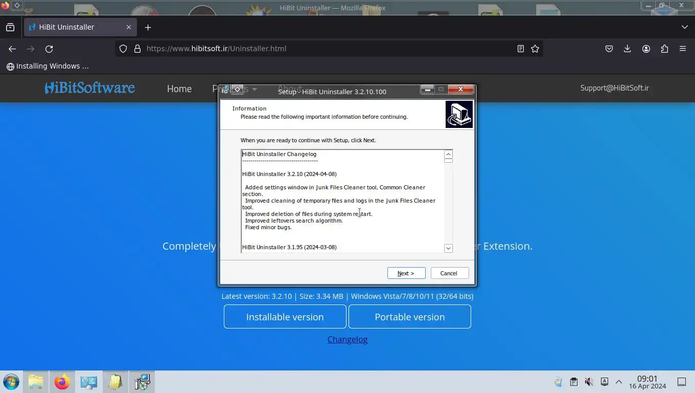Expand the list all tabs chevron
The image size is (695, 393).
coord(685,27)
